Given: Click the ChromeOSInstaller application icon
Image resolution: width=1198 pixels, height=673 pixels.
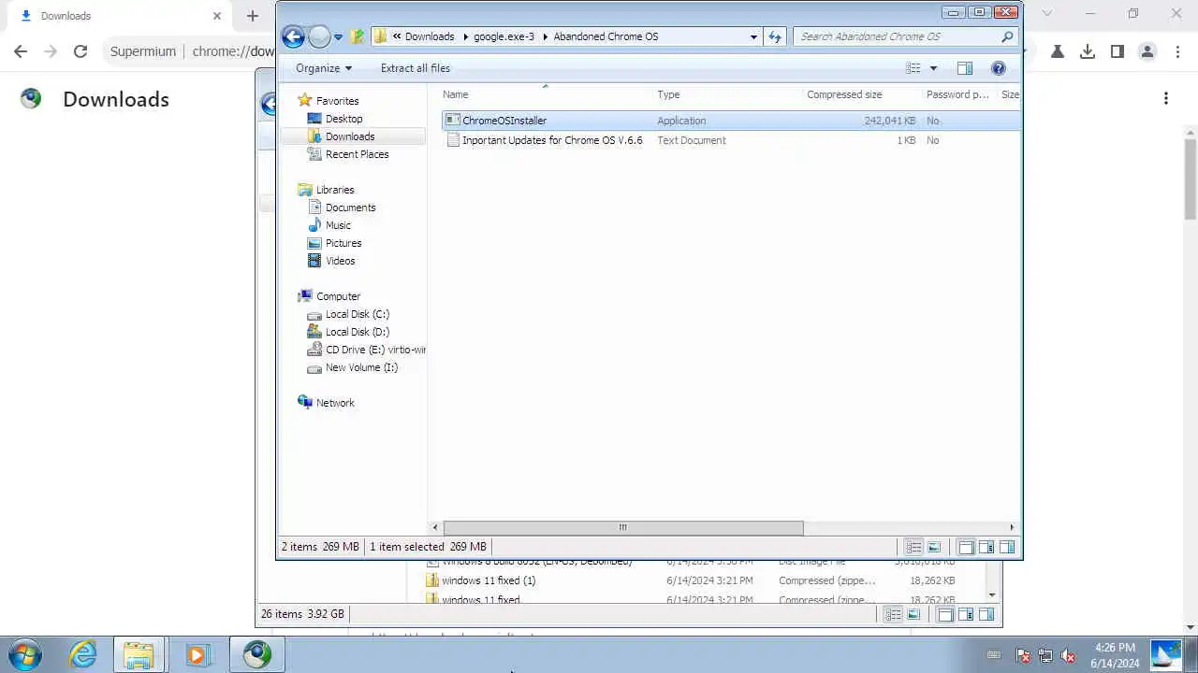Looking at the screenshot, I should tap(453, 121).
